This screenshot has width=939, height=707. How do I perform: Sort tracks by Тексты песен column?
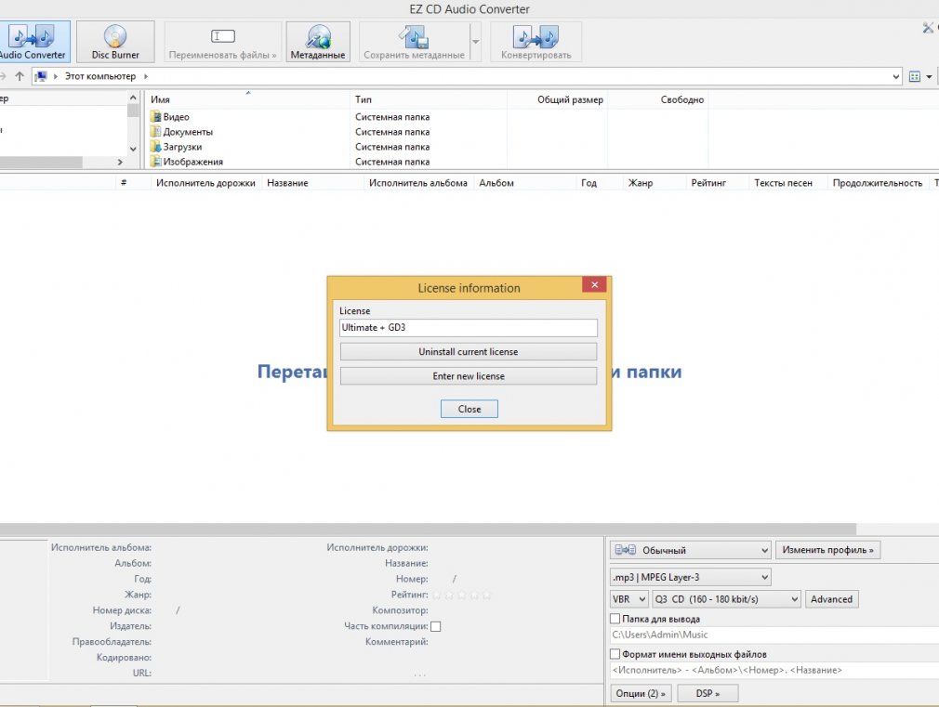(787, 183)
